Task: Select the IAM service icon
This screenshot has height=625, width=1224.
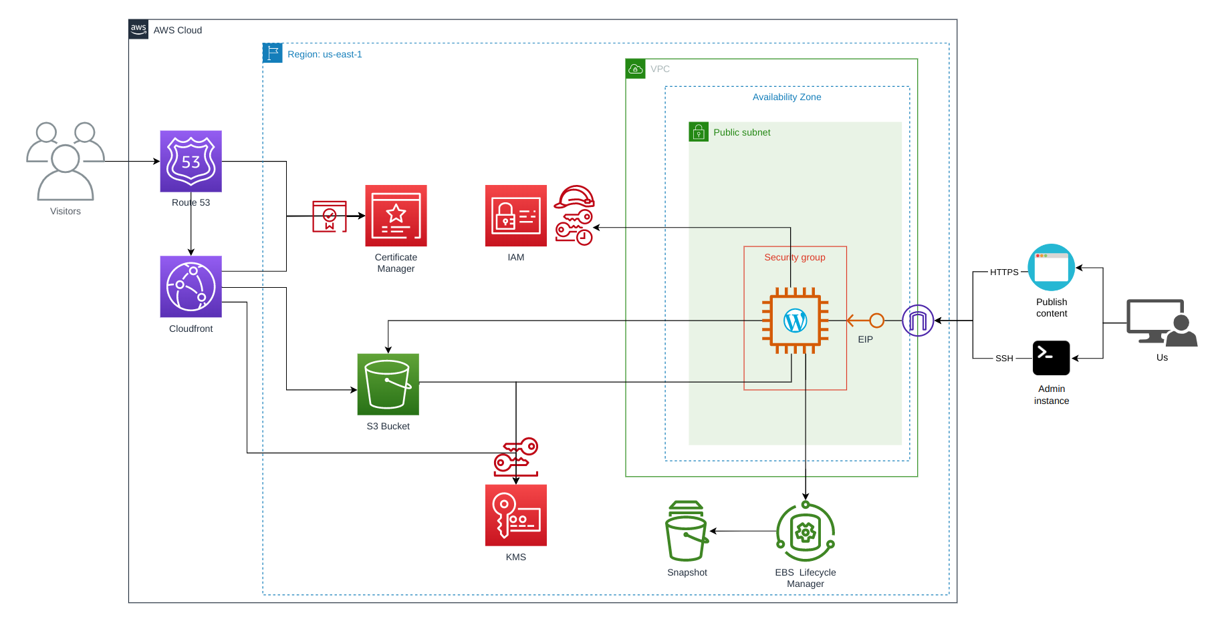Action: click(x=515, y=216)
